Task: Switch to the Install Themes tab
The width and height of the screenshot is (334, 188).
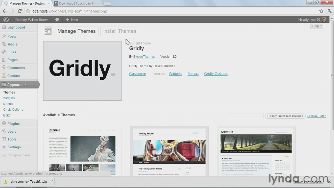Action: pos(119,31)
